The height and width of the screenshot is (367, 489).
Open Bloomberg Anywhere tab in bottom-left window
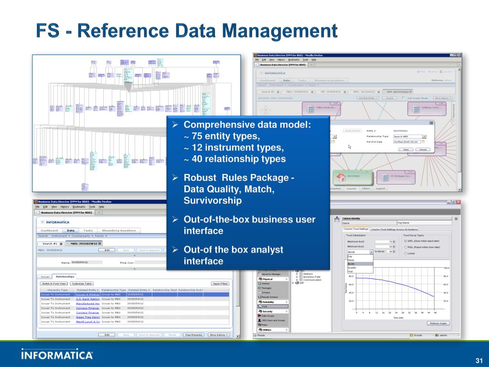(x=119, y=230)
